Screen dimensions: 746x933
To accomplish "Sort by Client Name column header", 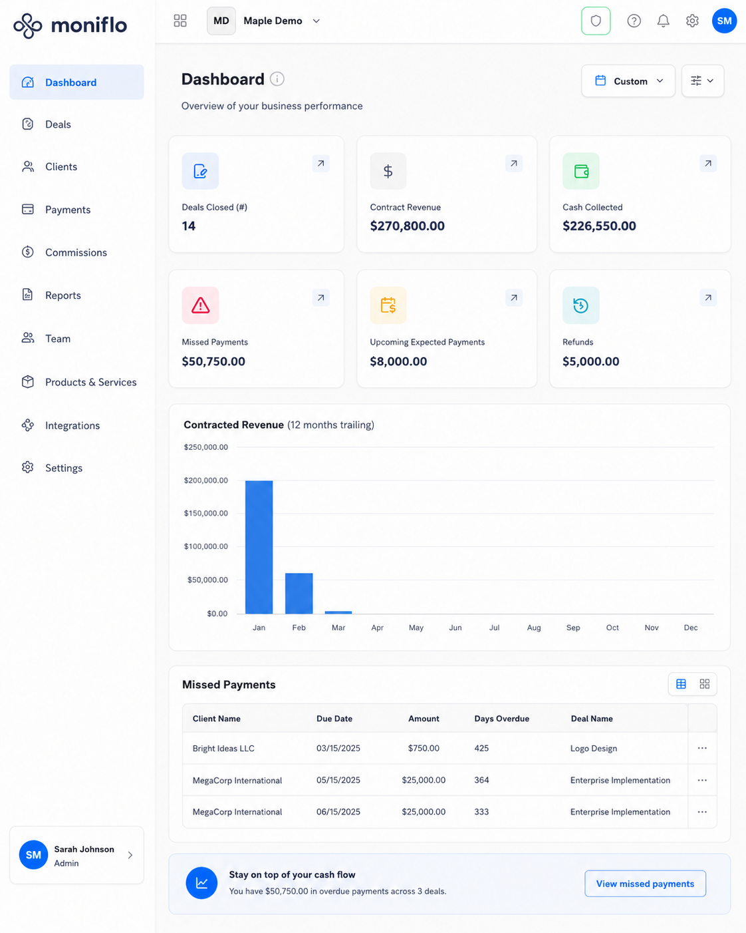I will click(217, 719).
